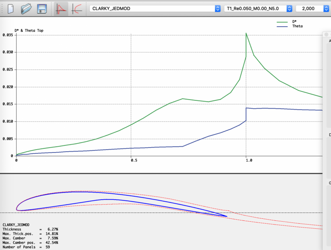Viewport: 331px width, 250px height.
Task: Click the CLARKY_JEDMOD label in the foil view
Action: point(16,225)
